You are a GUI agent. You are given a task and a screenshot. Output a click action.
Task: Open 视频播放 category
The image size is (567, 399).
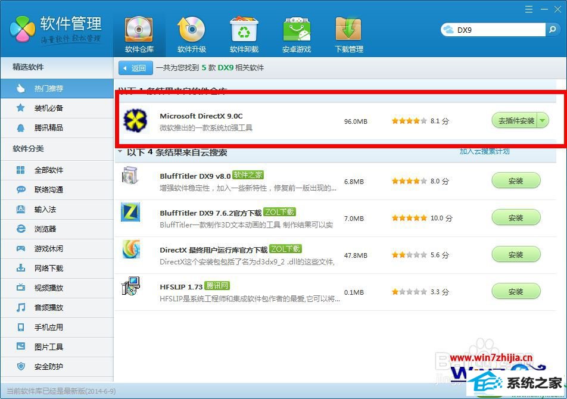pyautogui.click(x=57, y=288)
